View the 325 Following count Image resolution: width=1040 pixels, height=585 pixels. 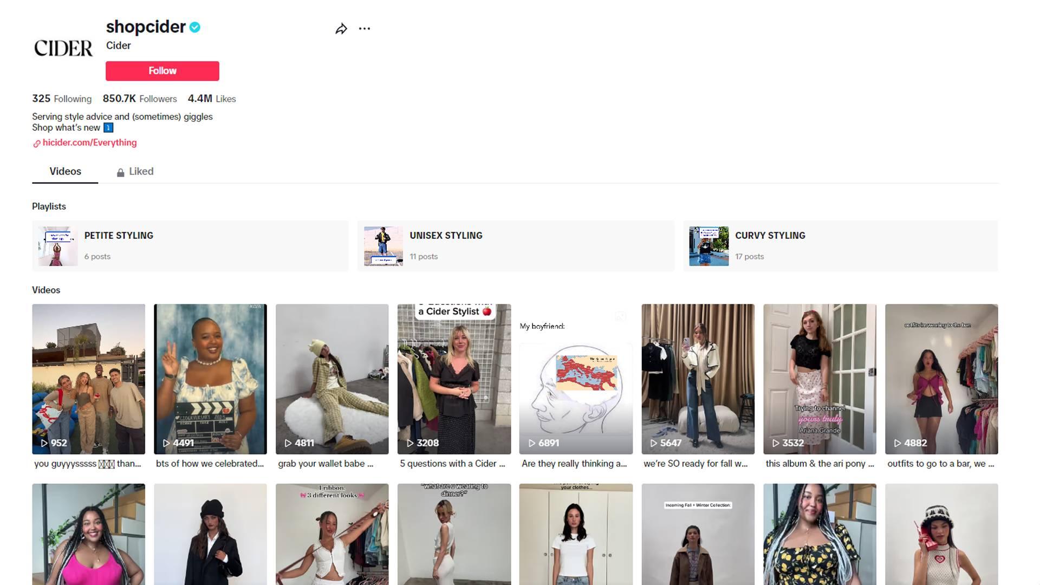pyautogui.click(x=62, y=99)
